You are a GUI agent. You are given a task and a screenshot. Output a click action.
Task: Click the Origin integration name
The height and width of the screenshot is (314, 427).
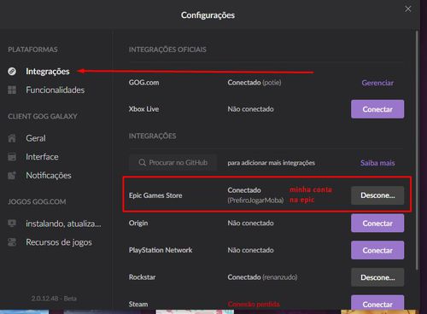(x=138, y=223)
